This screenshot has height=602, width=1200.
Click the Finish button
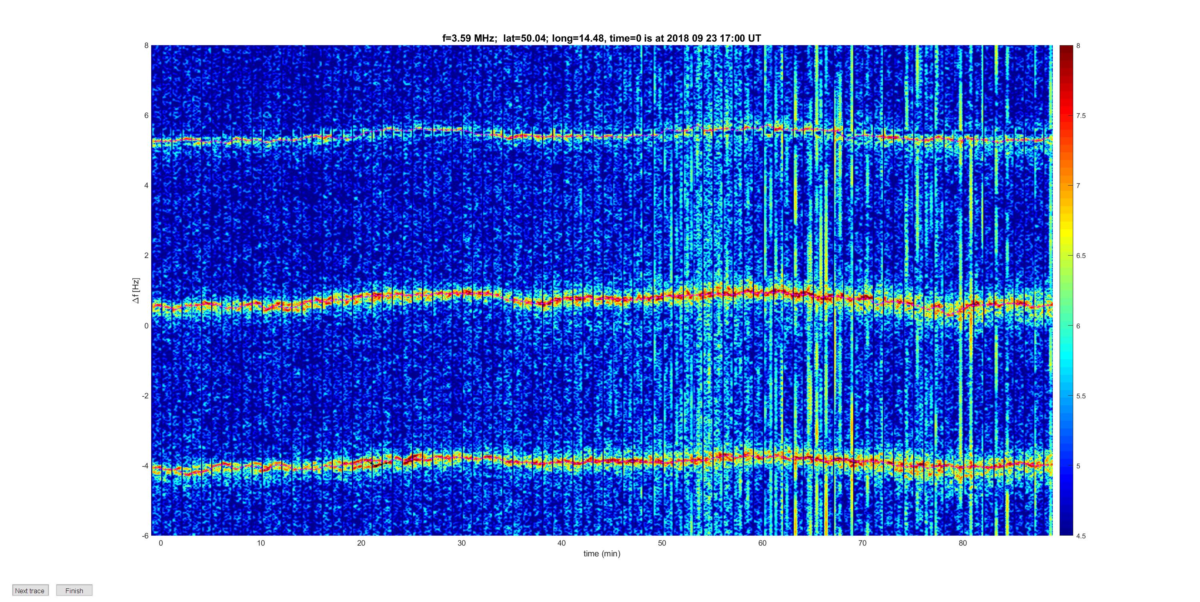[x=74, y=590]
